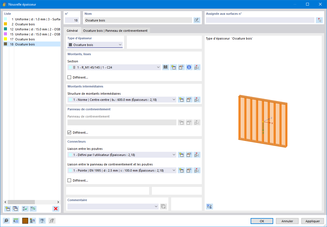Click the label/numbering icon next to the brown swatch
The image size is (327, 227).
tap(33, 221)
